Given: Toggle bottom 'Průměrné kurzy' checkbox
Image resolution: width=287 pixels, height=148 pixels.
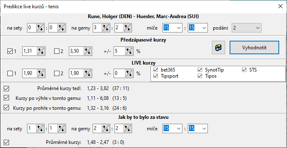Looking at the screenshot, I should 7,142.
